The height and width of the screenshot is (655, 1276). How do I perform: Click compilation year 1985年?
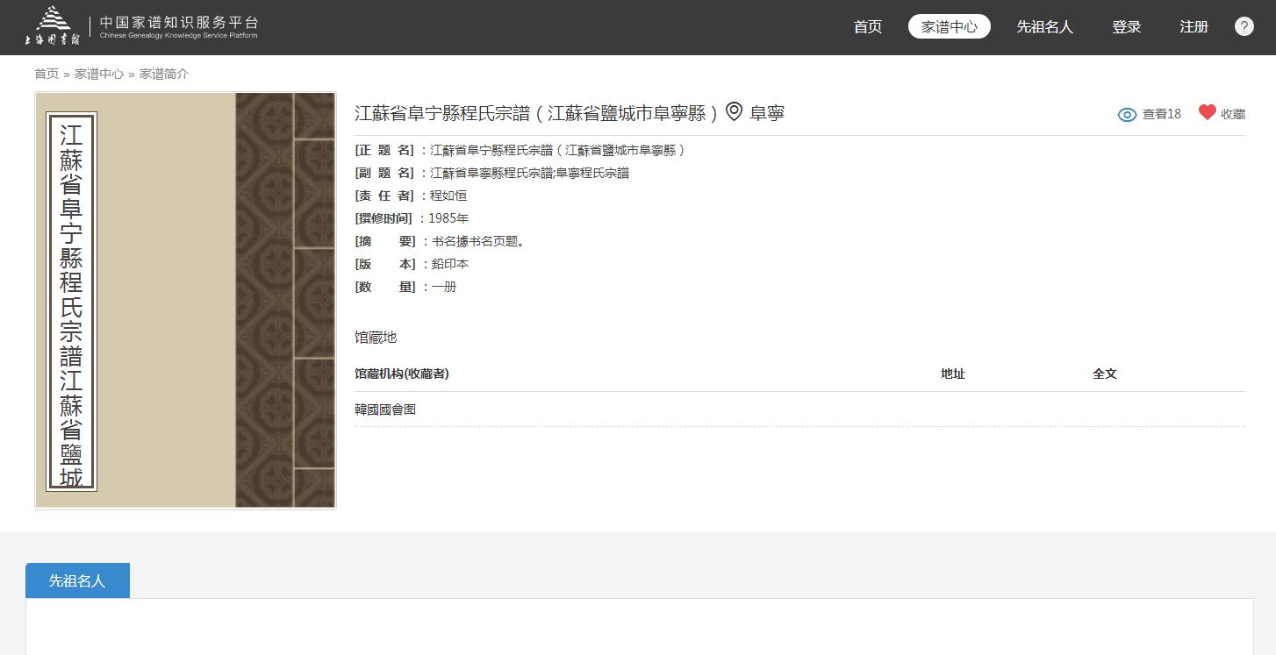pos(448,218)
